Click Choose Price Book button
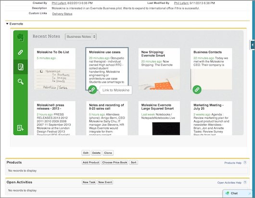 tap(115, 162)
